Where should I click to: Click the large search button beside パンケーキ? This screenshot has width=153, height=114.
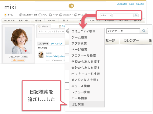tap(144, 31)
